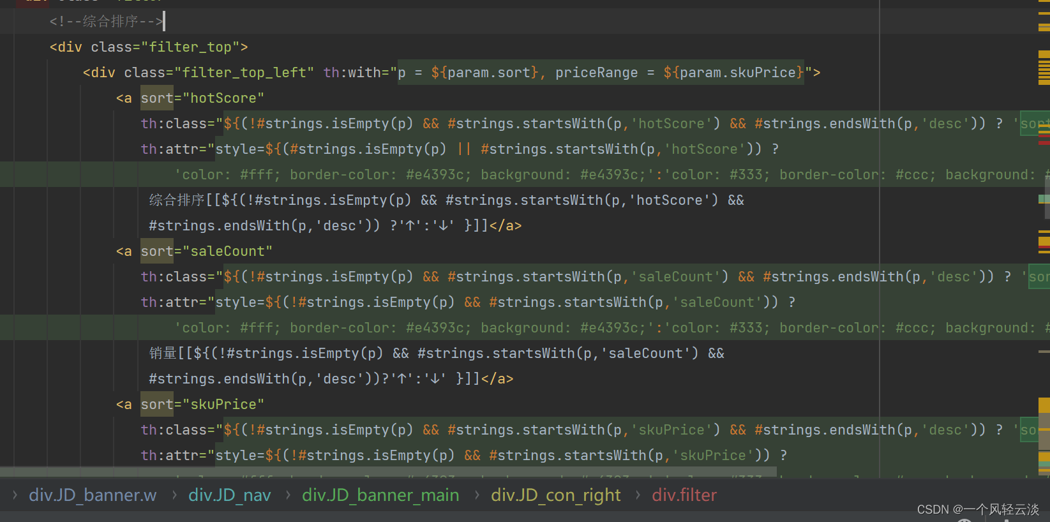Expand chevron before div.JD_banner_main breadcrumb
This screenshot has height=522, width=1050.
coord(287,495)
